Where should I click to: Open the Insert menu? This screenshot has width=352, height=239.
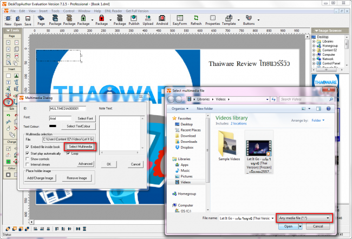pyautogui.click(x=43, y=11)
